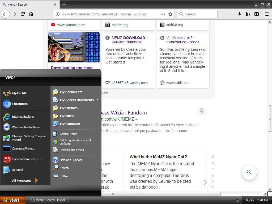Open the browser home page icon

click(x=31, y=14)
